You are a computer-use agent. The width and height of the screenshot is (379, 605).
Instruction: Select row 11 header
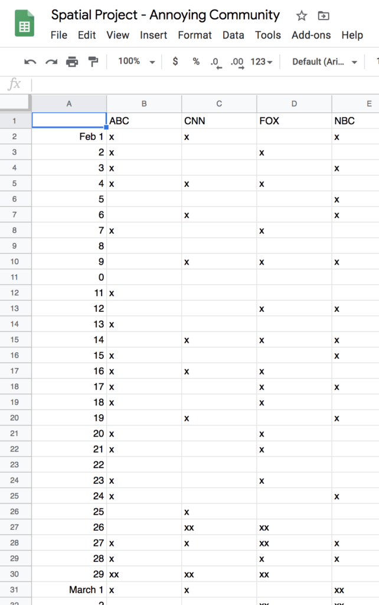click(15, 277)
